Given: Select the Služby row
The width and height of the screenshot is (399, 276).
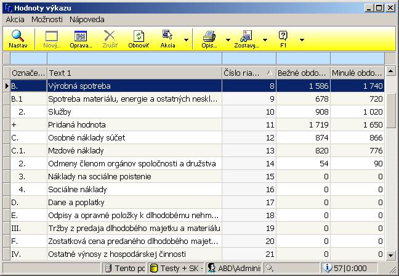Looking at the screenshot, I should [197, 112].
